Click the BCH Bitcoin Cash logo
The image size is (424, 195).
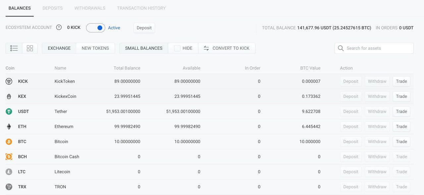[9, 157]
